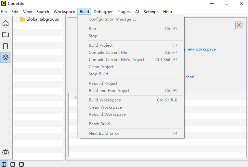Viewport: 248px width, 167px height.
Task: Select Clean Workspace menu entry
Action: pos(131,107)
